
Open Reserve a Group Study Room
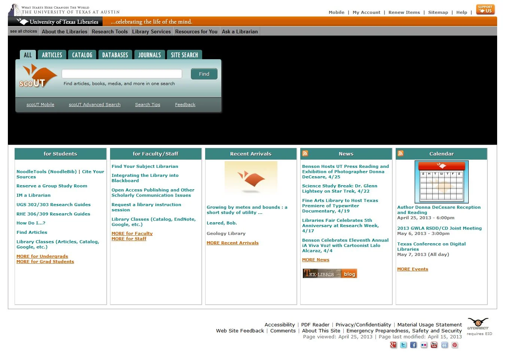coord(52,186)
